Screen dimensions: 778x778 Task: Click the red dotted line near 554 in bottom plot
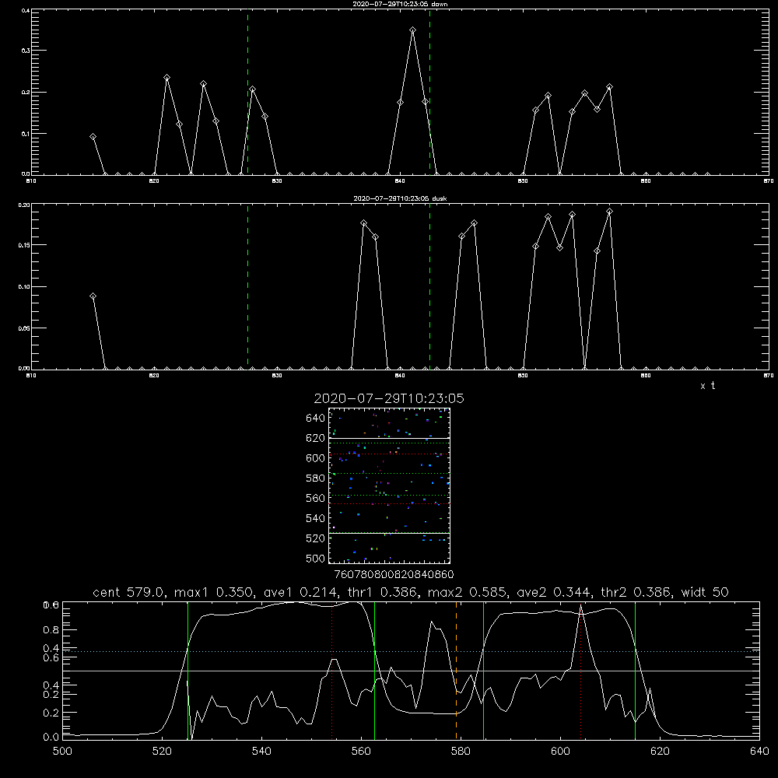[332, 671]
